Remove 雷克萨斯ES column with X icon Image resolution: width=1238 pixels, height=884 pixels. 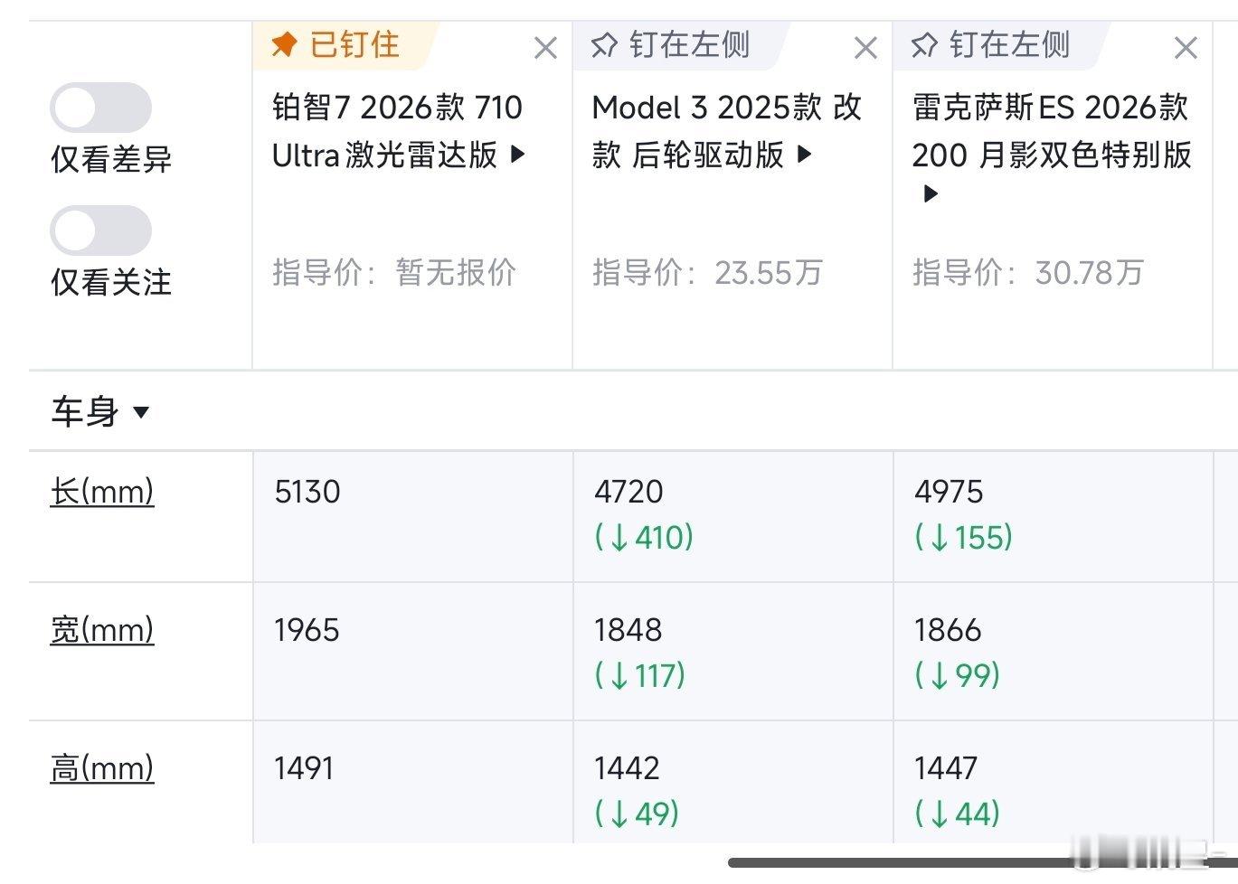1186,47
